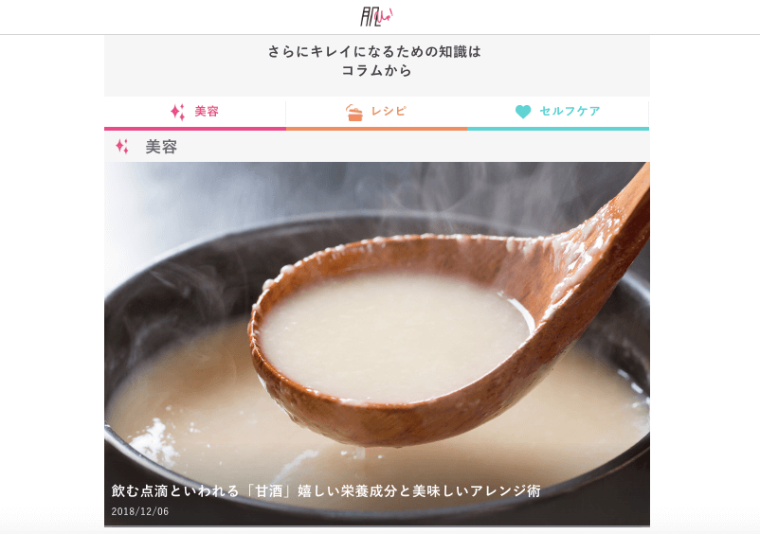The image size is (760, 534).
Task: Click sparkle icon beside 美容 section heading
Action: (x=122, y=146)
